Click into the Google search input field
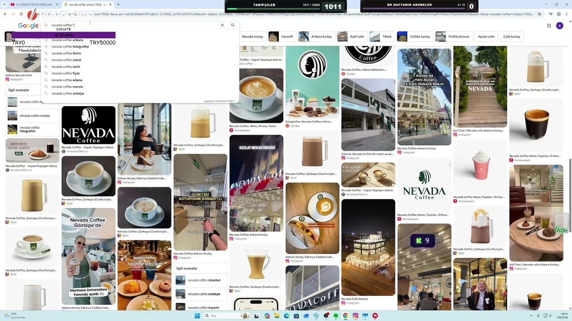This screenshot has height=321, width=572. (x=134, y=25)
